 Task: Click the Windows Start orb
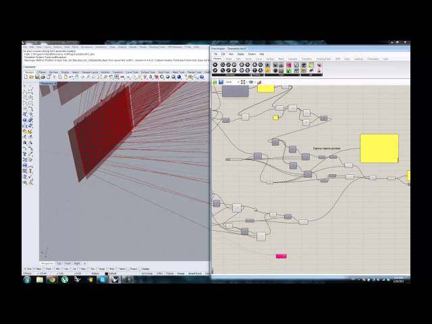[x=27, y=279]
